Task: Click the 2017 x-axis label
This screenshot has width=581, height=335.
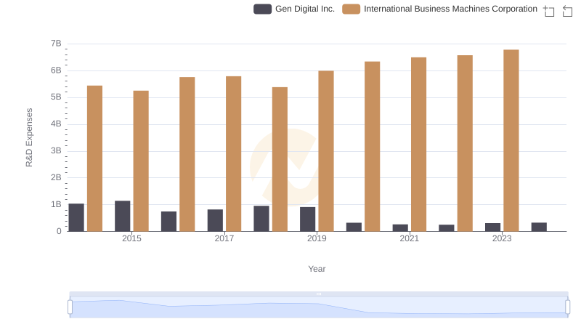Action: 224,238
